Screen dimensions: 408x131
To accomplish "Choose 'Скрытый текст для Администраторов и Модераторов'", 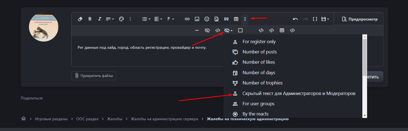I will pyautogui.click(x=299, y=94).
